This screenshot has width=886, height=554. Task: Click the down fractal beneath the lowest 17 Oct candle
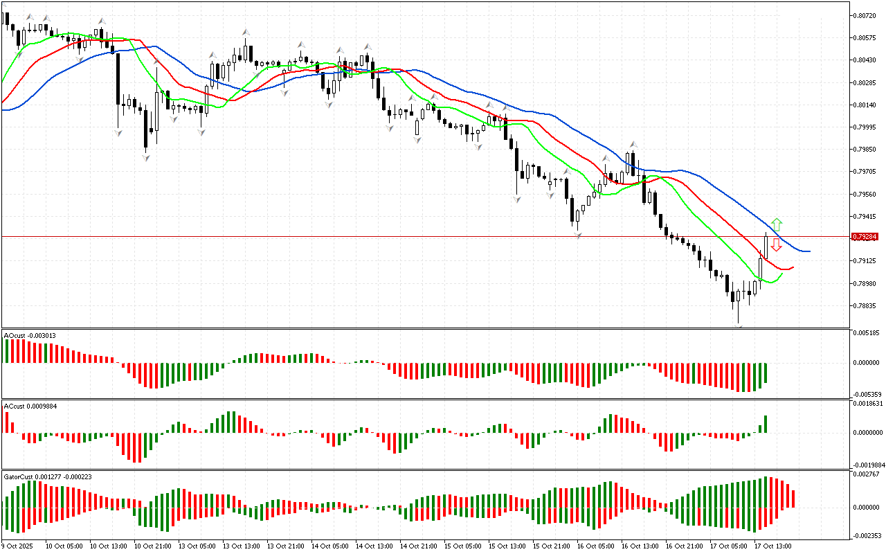coord(739,325)
